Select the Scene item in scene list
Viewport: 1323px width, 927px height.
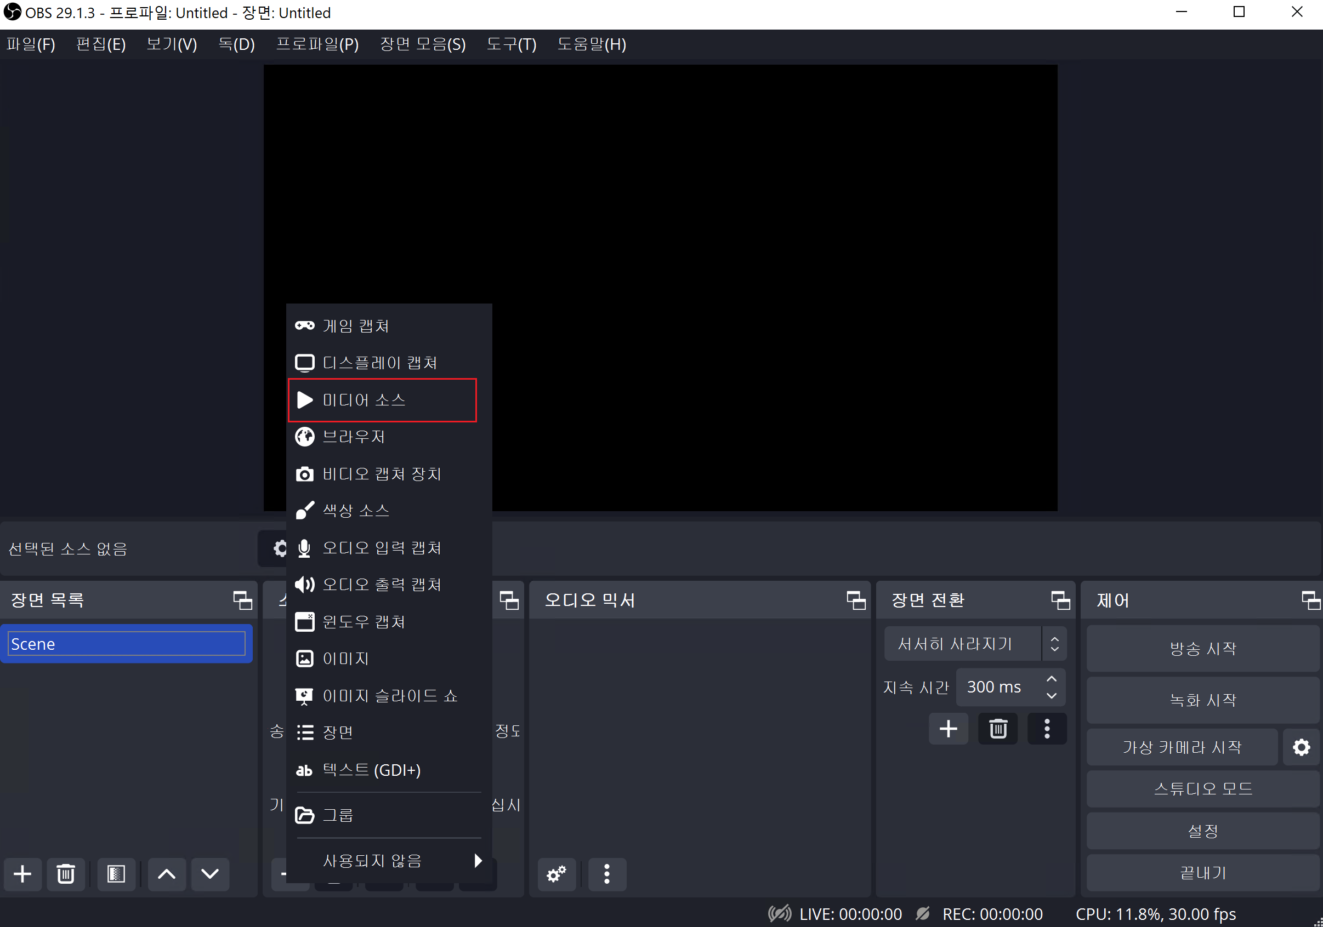coord(126,644)
